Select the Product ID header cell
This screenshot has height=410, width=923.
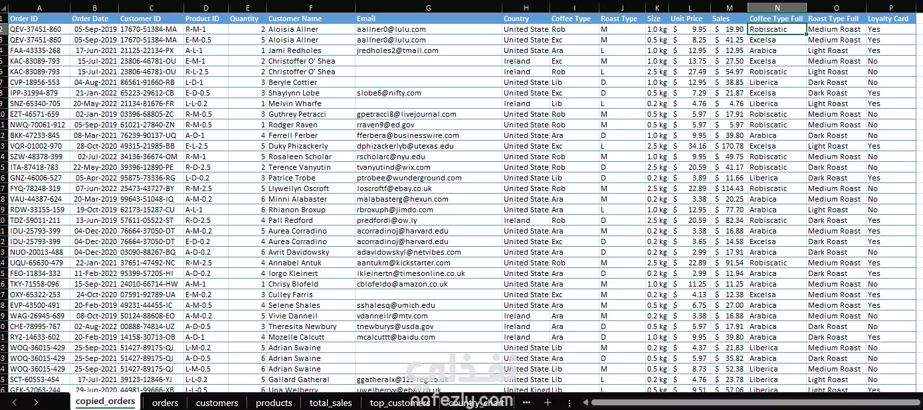click(x=205, y=19)
